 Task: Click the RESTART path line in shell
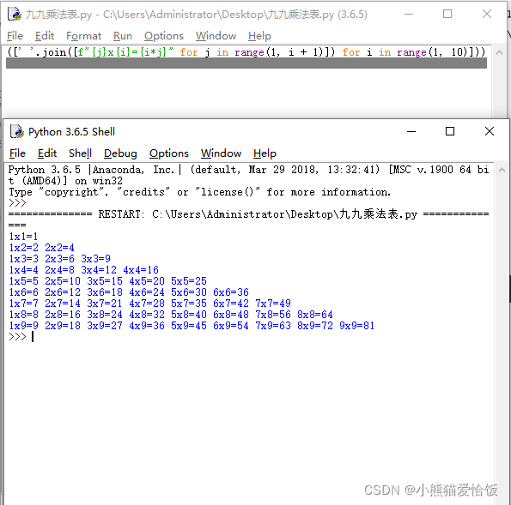point(249,214)
